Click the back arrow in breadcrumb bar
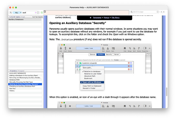Screen dimensions: 176x119 pyautogui.click(x=90, y=18)
